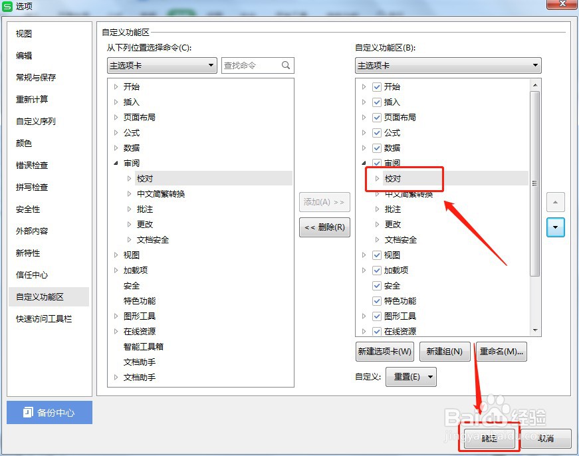The width and height of the screenshot is (579, 456).
Task: Click the move-down arrow button
Action: point(555,227)
